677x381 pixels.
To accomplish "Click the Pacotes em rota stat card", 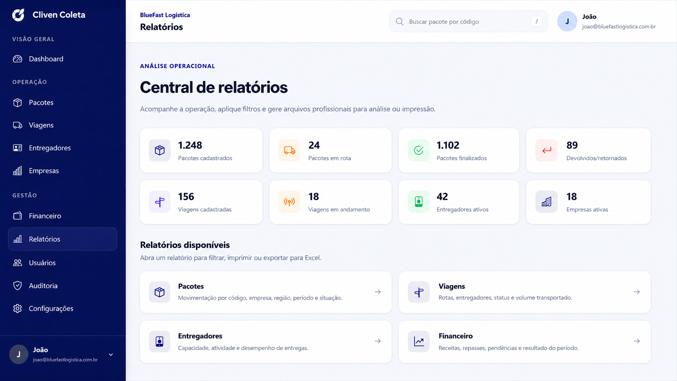I will [330, 151].
